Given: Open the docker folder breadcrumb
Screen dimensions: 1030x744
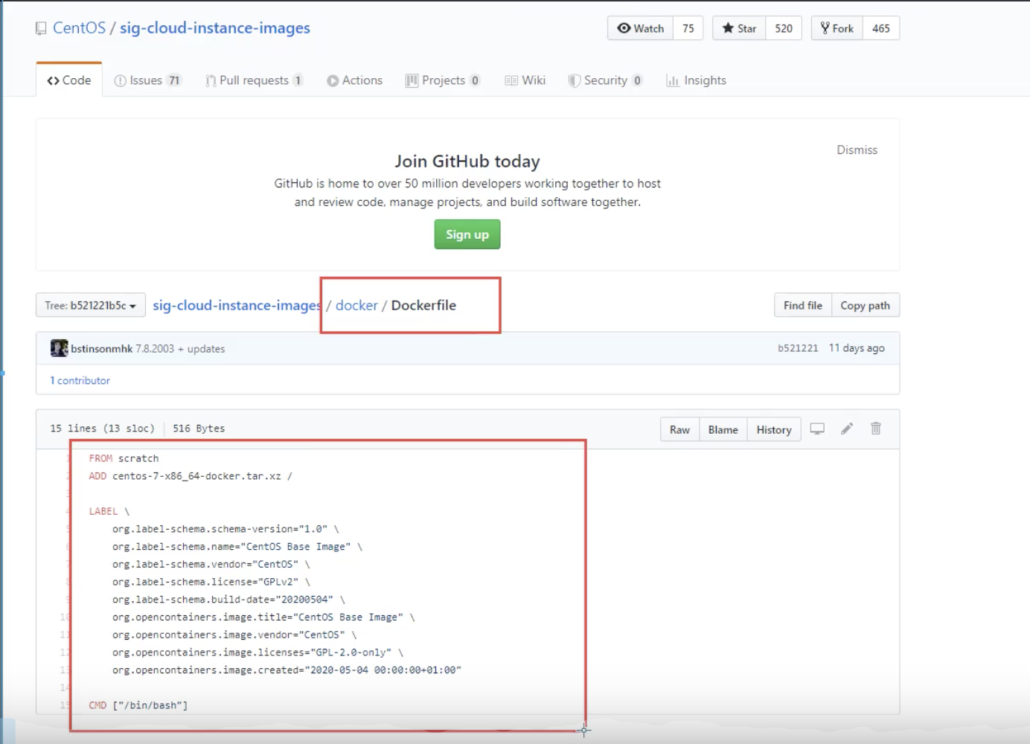Looking at the screenshot, I should click(356, 305).
